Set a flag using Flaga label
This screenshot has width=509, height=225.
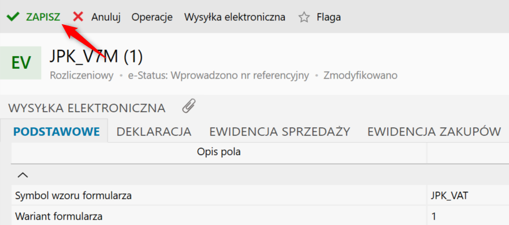coord(329,17)
